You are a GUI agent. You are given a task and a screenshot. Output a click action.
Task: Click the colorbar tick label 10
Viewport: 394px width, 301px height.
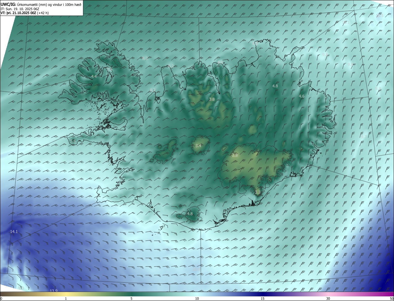click(x=197, y=298)
